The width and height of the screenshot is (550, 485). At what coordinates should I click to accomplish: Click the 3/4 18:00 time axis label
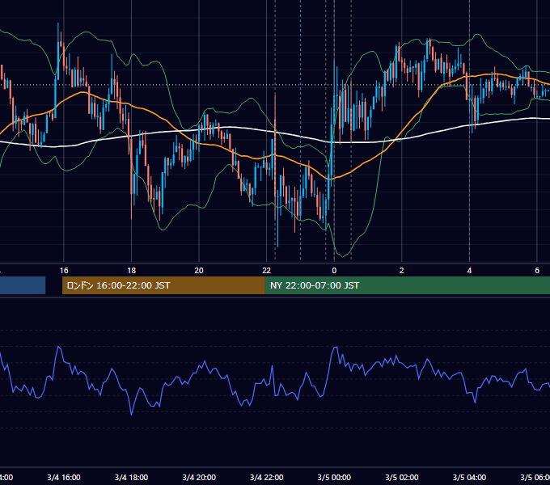(132, 477)
